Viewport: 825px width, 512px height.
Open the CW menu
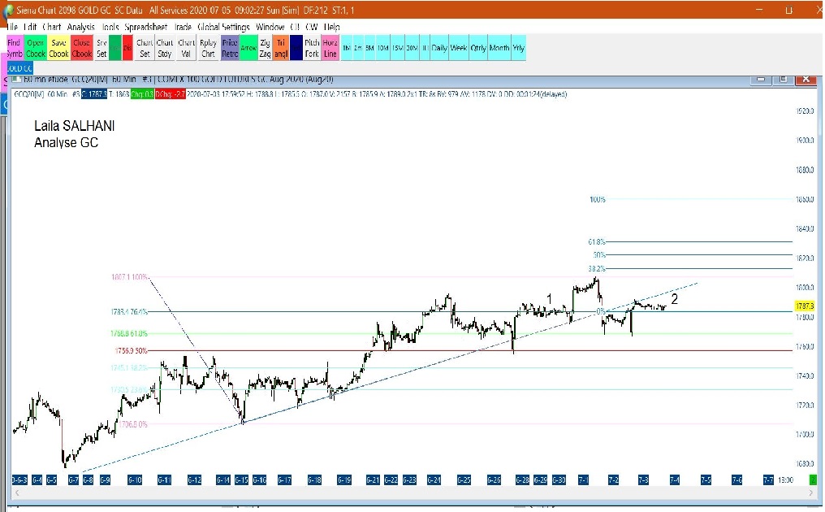[312, 27]
